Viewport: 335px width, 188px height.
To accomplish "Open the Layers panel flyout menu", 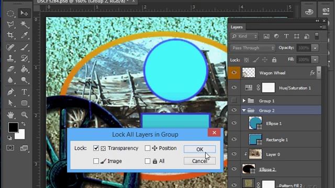I will (323, 27).
